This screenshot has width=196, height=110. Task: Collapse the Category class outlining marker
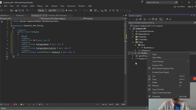(x=12, y=32)
